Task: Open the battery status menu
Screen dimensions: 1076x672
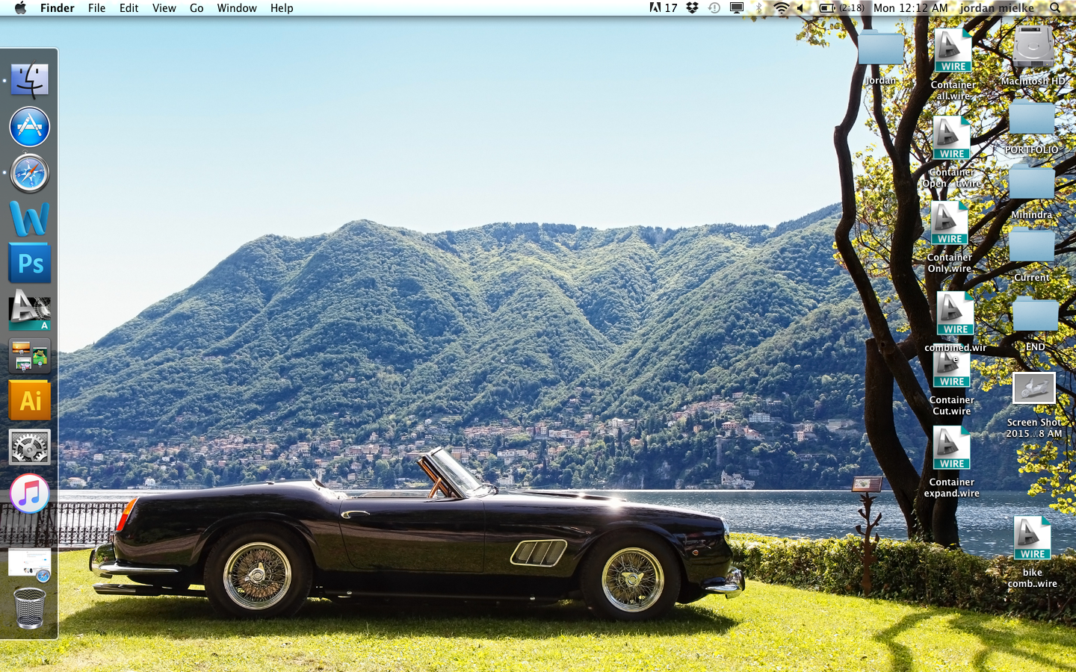Action: pos(841,8)
